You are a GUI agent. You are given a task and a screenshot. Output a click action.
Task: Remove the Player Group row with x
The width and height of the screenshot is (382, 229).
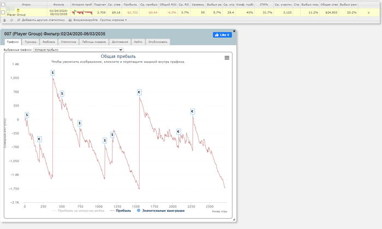coord(368,13)
